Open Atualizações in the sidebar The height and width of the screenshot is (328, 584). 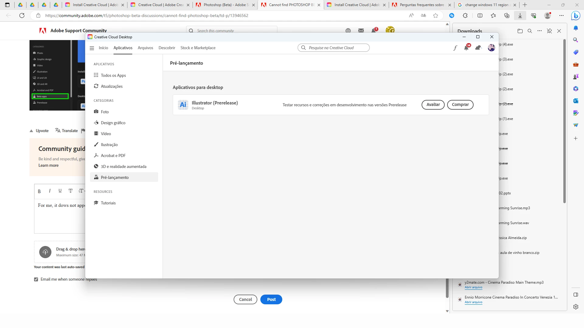point(112,86)
